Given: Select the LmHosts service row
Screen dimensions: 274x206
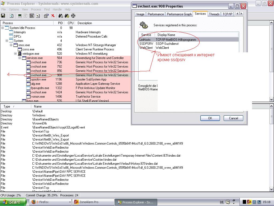Looking at the screenshot, I should (189, 40).
